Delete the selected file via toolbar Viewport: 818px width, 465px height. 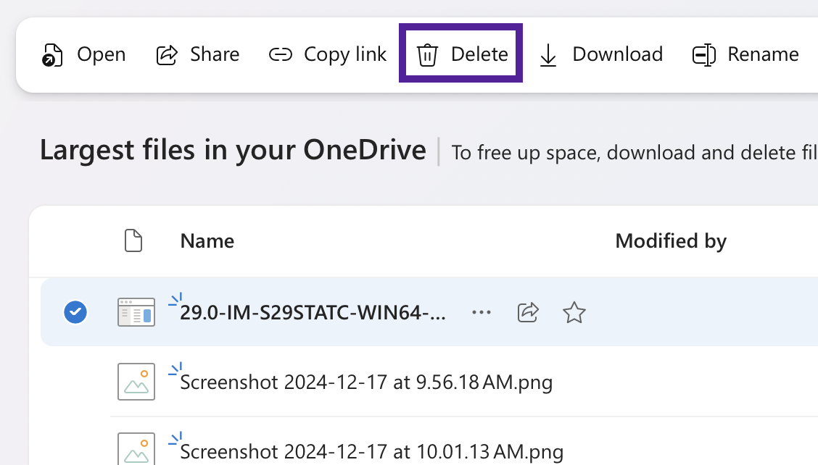pyautogui.click(x=461, y=54)
